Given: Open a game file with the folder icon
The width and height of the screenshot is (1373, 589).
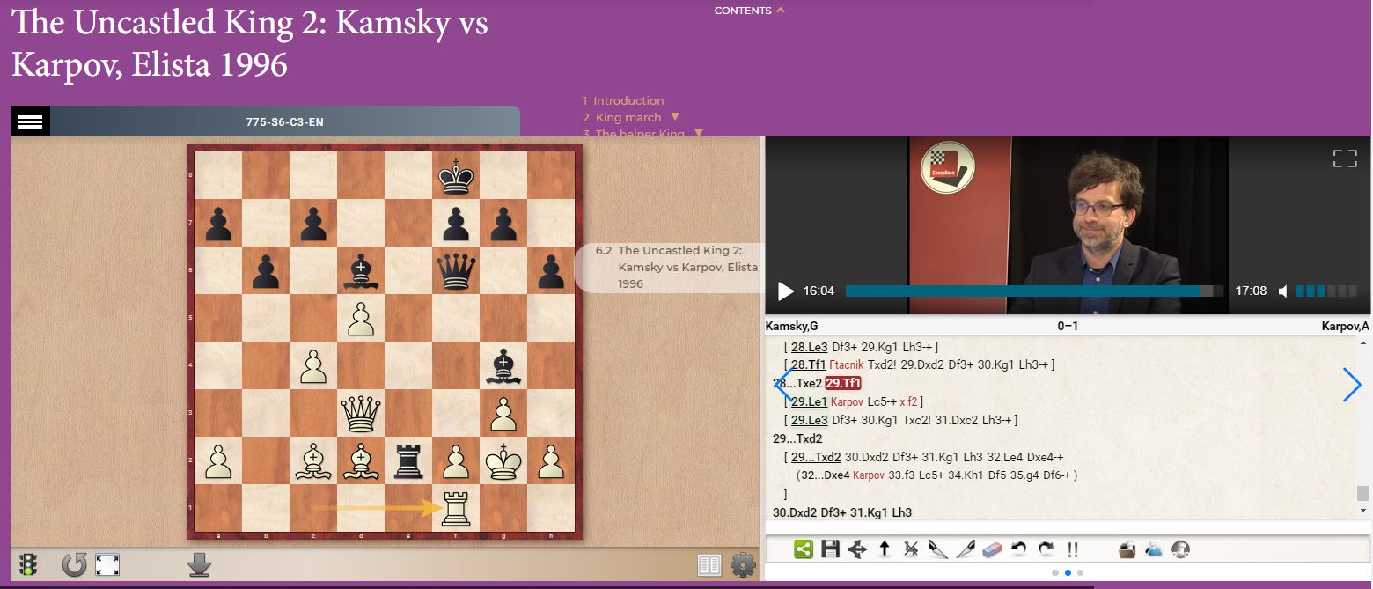Looking at the screenshot, I should (1127, 549).
